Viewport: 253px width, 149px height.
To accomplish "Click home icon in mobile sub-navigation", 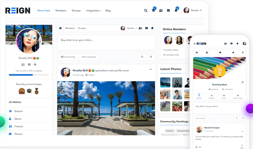I will [x=197, y=53].
